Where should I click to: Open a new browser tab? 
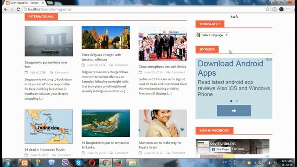tap(50, 3)
